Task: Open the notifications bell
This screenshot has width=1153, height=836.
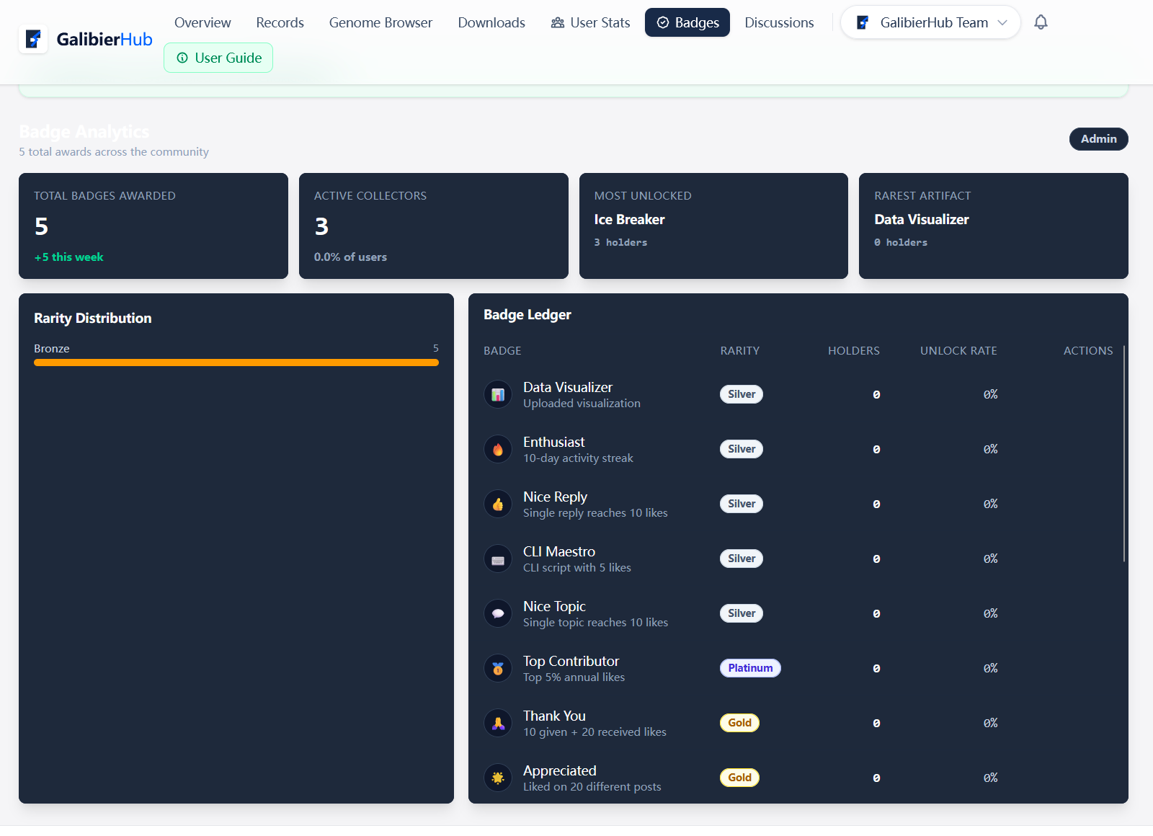Action: 1041,22
